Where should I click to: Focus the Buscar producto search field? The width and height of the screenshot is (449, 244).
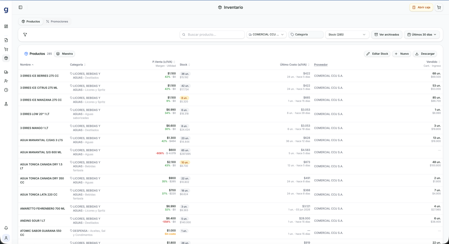(212, 34)
